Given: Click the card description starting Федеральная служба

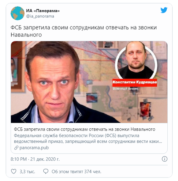Looking at the screenshot, I should [88, 139].
